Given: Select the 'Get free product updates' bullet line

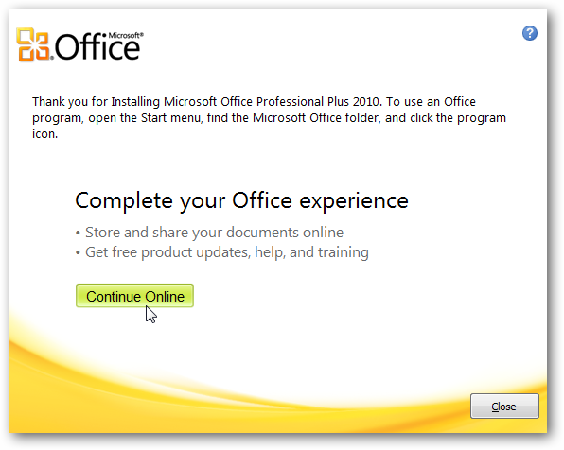Looking at the screenshot, I should (222, 252).
